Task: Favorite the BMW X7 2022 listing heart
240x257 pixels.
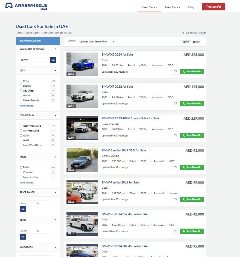Action: 175,103
